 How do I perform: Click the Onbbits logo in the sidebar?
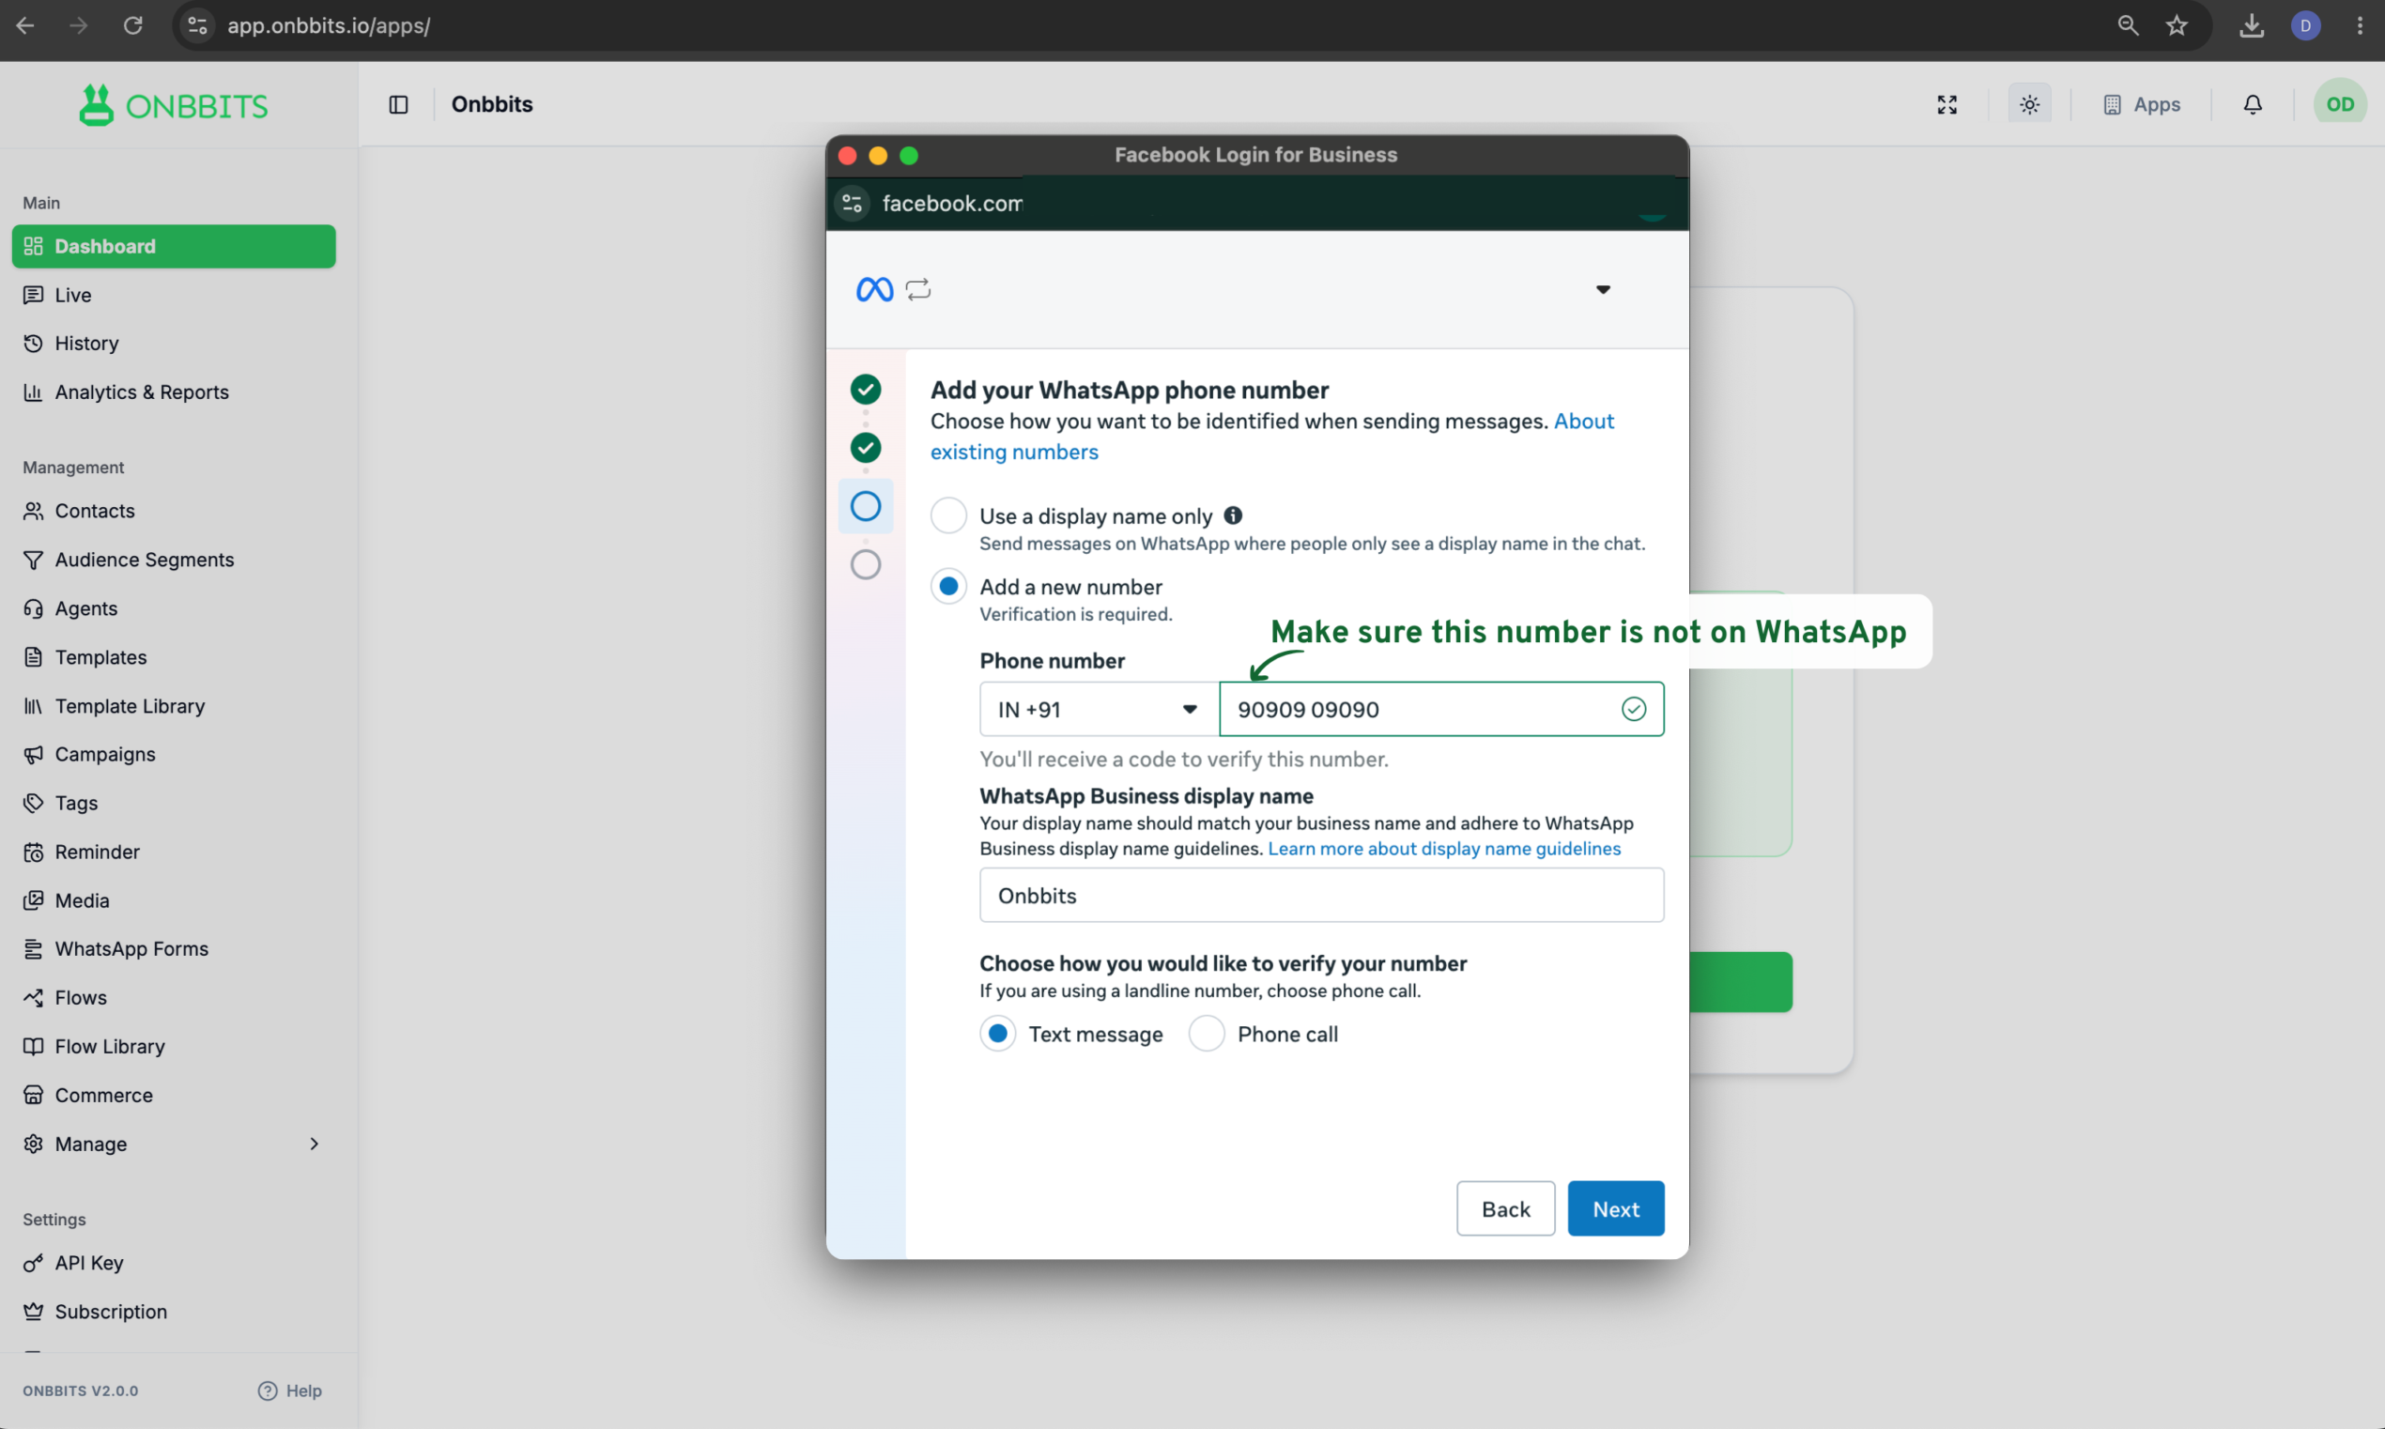(175, 105)
